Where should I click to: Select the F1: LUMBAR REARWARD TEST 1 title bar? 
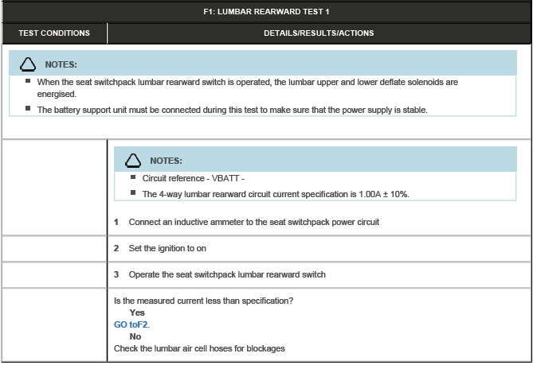pos(266,11)
